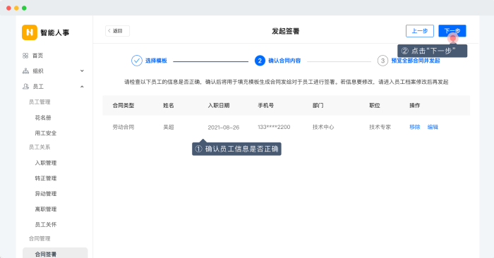The height and width of the screenshot is (258, 494).
Task: Click the 上一步 button
Action: pyautogui.click(x=420, y=31)
